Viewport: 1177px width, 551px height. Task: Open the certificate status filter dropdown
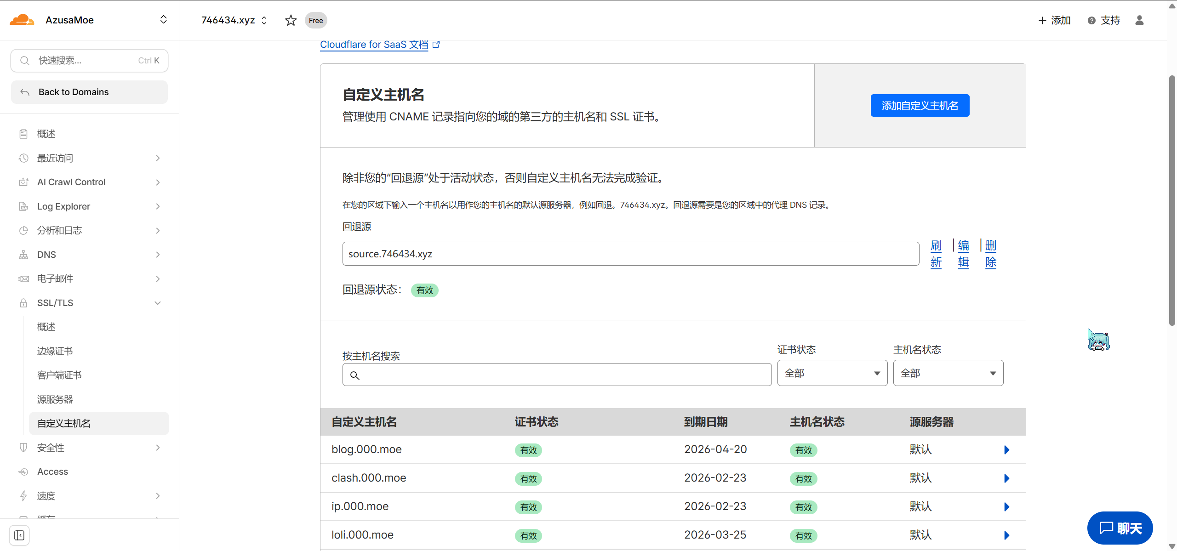point(832,373)
